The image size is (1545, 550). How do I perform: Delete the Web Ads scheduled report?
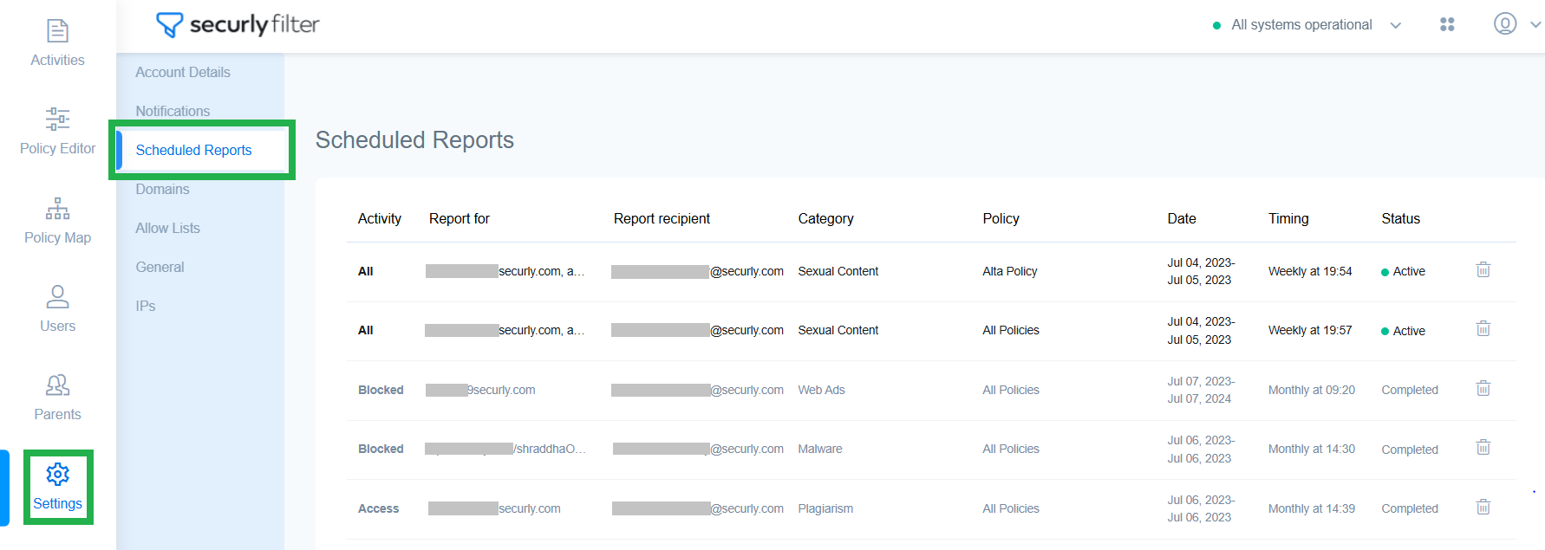tap(1483, 388)
